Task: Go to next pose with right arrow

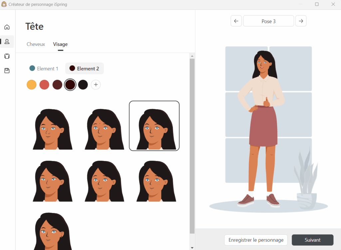Action: [x=301, y=21]
